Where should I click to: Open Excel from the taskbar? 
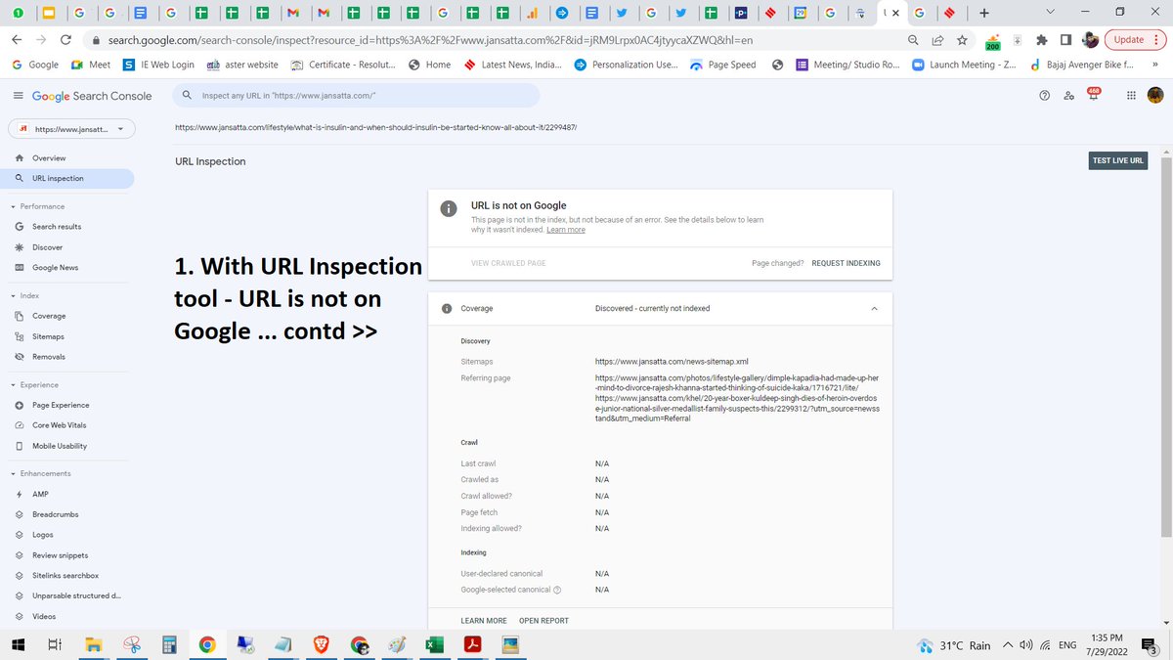click(x=434, y=645)
